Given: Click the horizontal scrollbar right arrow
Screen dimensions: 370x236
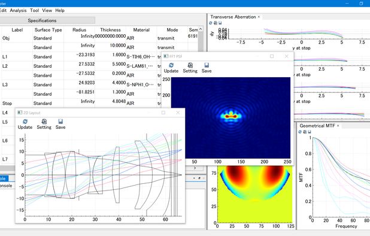Looking at the screenshot, I should [195, 168].
